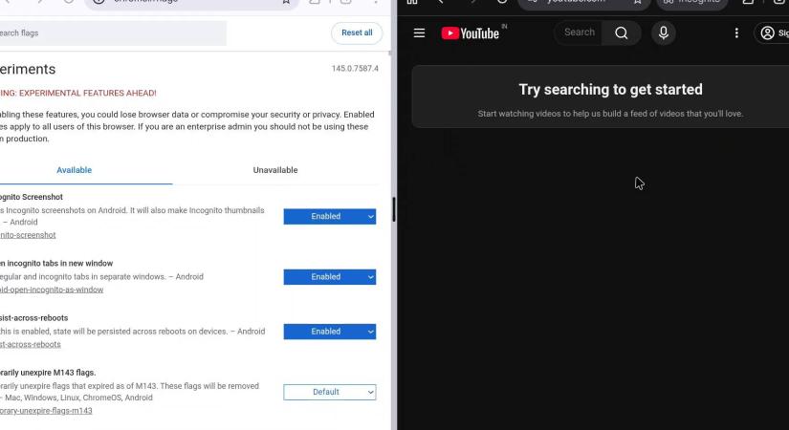Click 'Try searching to get started' heading

(x=610, y=90)
